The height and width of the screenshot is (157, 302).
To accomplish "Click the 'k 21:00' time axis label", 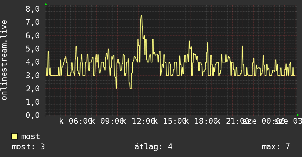I will tap(232, 121).
